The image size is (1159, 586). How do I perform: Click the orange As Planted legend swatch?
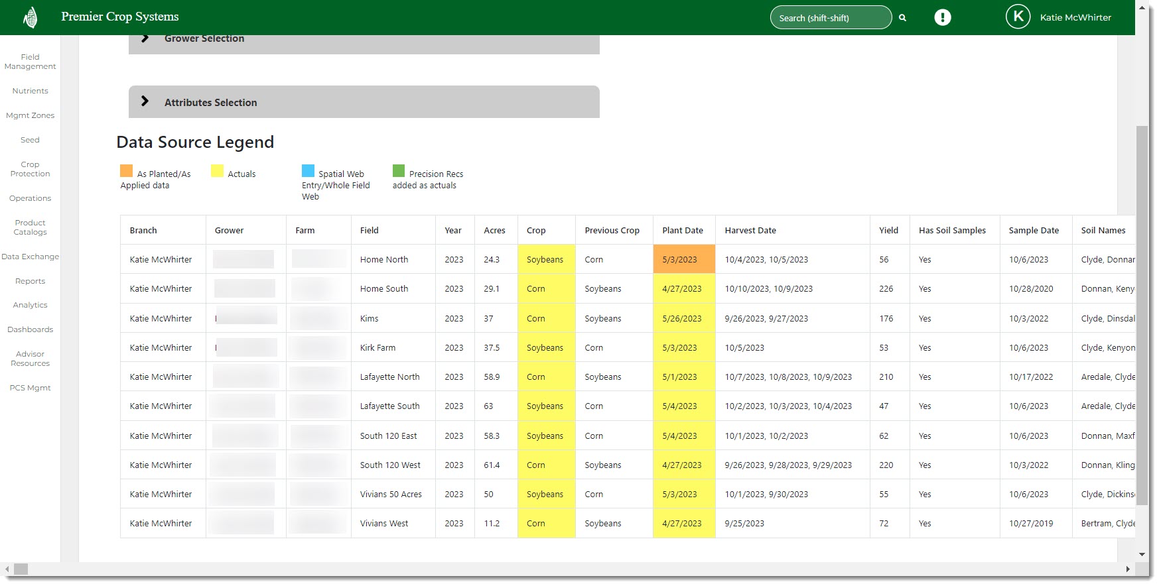pos(126,171)
